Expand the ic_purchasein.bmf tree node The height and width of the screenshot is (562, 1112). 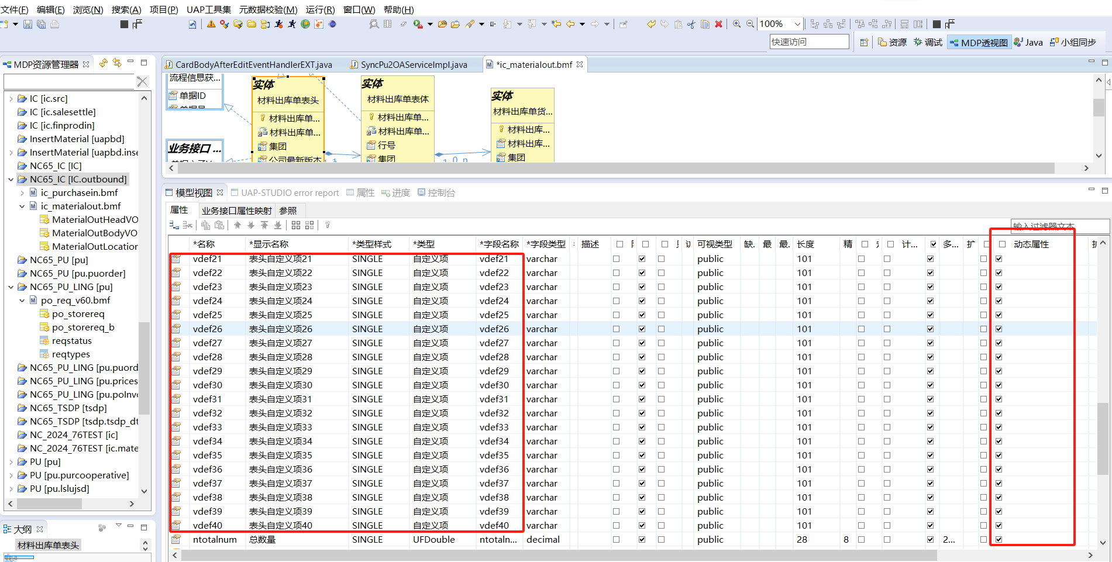tap(22, 193)
